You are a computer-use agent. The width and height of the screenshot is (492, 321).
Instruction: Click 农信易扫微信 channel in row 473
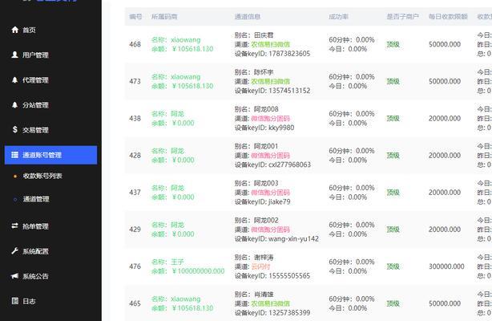click(x=271, y=81)
